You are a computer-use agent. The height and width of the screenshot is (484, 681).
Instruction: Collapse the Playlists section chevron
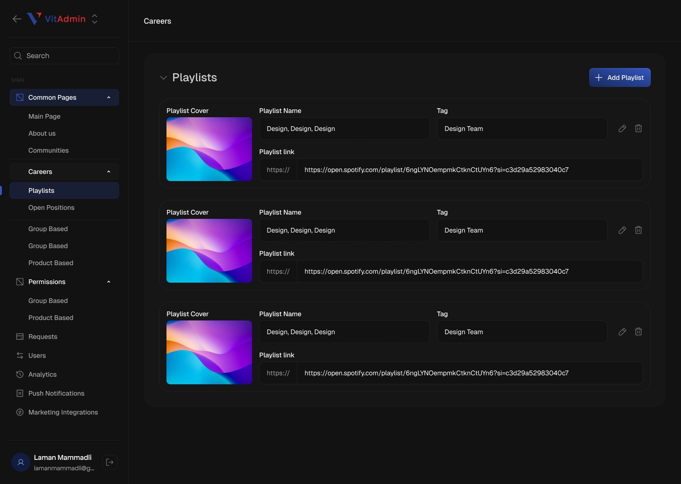[x=164, y=78]
